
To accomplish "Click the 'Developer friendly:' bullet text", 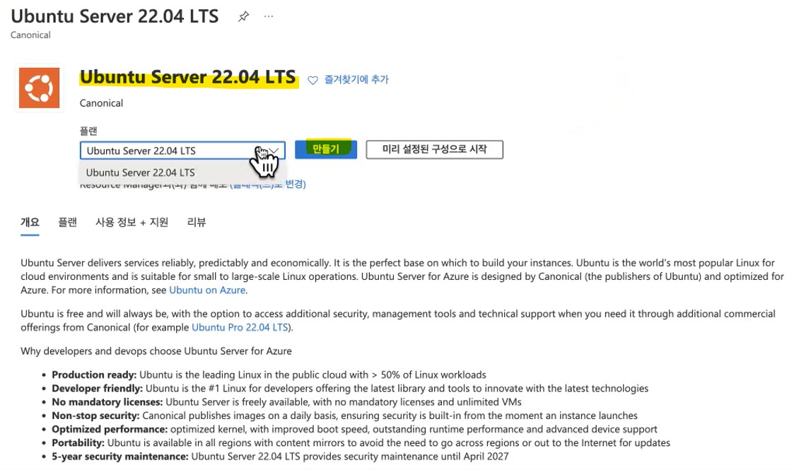I will [x=98, y=389].
